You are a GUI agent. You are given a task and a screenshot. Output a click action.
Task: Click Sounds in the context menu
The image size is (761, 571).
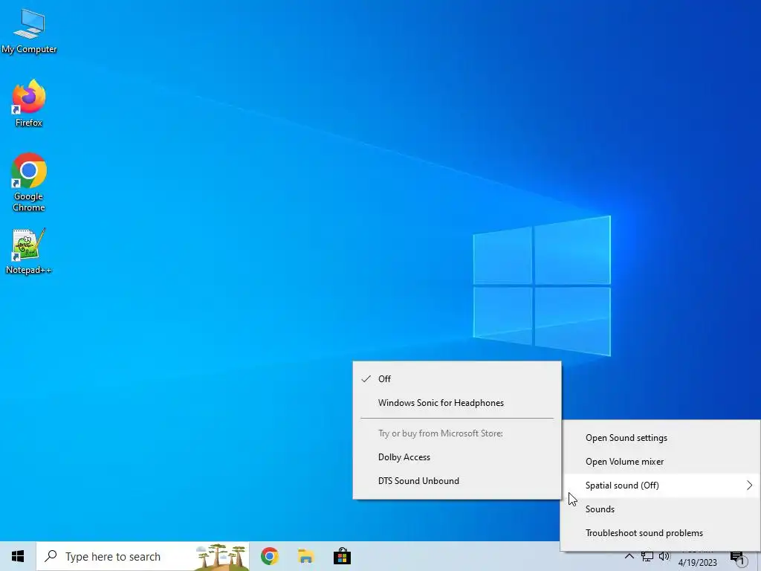point(660,509)
